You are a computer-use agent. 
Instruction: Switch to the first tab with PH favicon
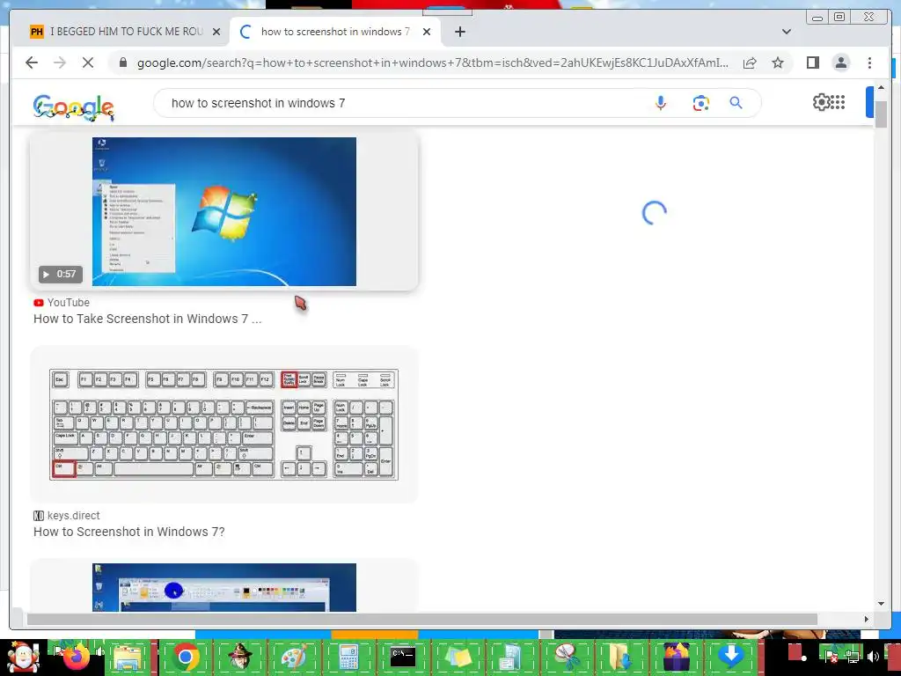coord(125,32)
